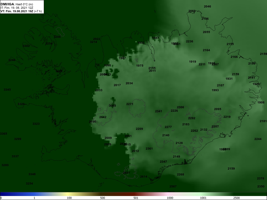This screenshot has width=267, height=200.
Task: Click the 1931 value on the map
Action: tap(229, 79)
